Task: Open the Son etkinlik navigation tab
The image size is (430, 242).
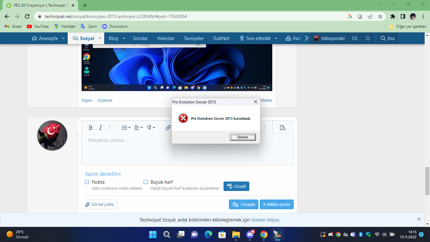Action: (x=255, y=38)
